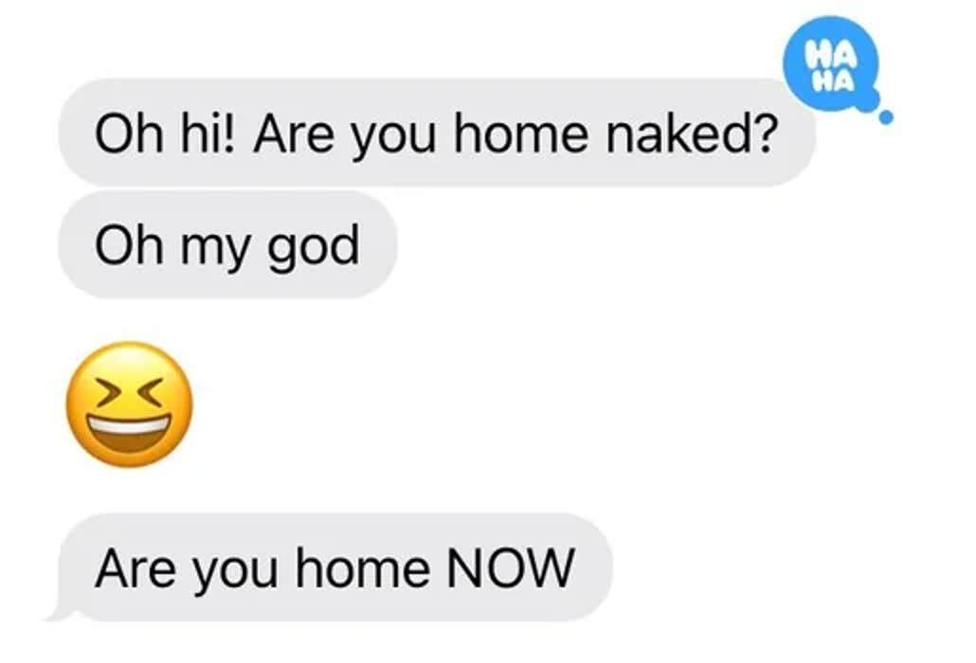Click "home" in the first message

520,134
